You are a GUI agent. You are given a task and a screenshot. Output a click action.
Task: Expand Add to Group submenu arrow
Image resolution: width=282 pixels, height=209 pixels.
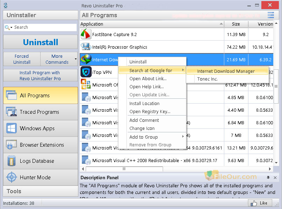[x=183, y=137]
